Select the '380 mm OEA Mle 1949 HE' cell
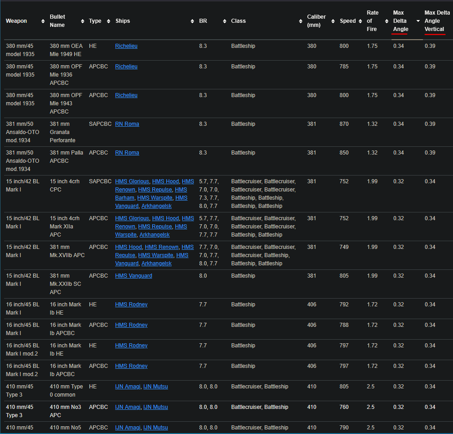Image resolution: width=453 pixels, height=434 pixels. pyautogui.click(x=66, y=50)
